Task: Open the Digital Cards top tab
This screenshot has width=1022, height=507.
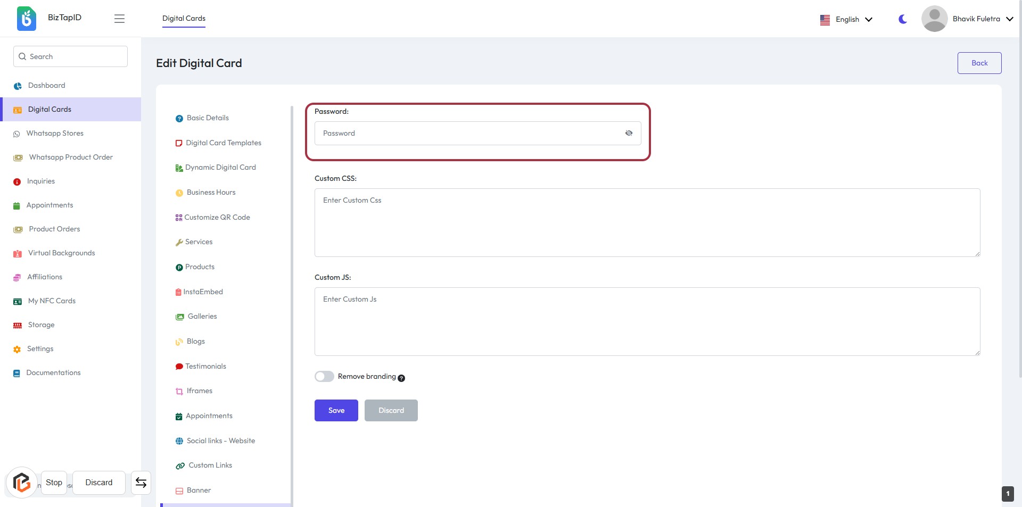Action: [x=184, y=18]
